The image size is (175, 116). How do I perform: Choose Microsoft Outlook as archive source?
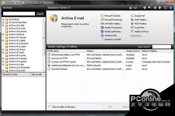tap(110, 16)
